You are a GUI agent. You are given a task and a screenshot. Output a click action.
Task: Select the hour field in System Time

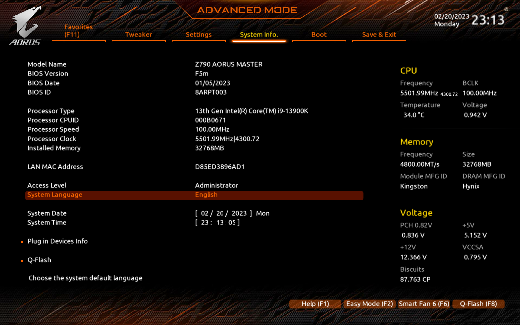(x=204, y=223)
